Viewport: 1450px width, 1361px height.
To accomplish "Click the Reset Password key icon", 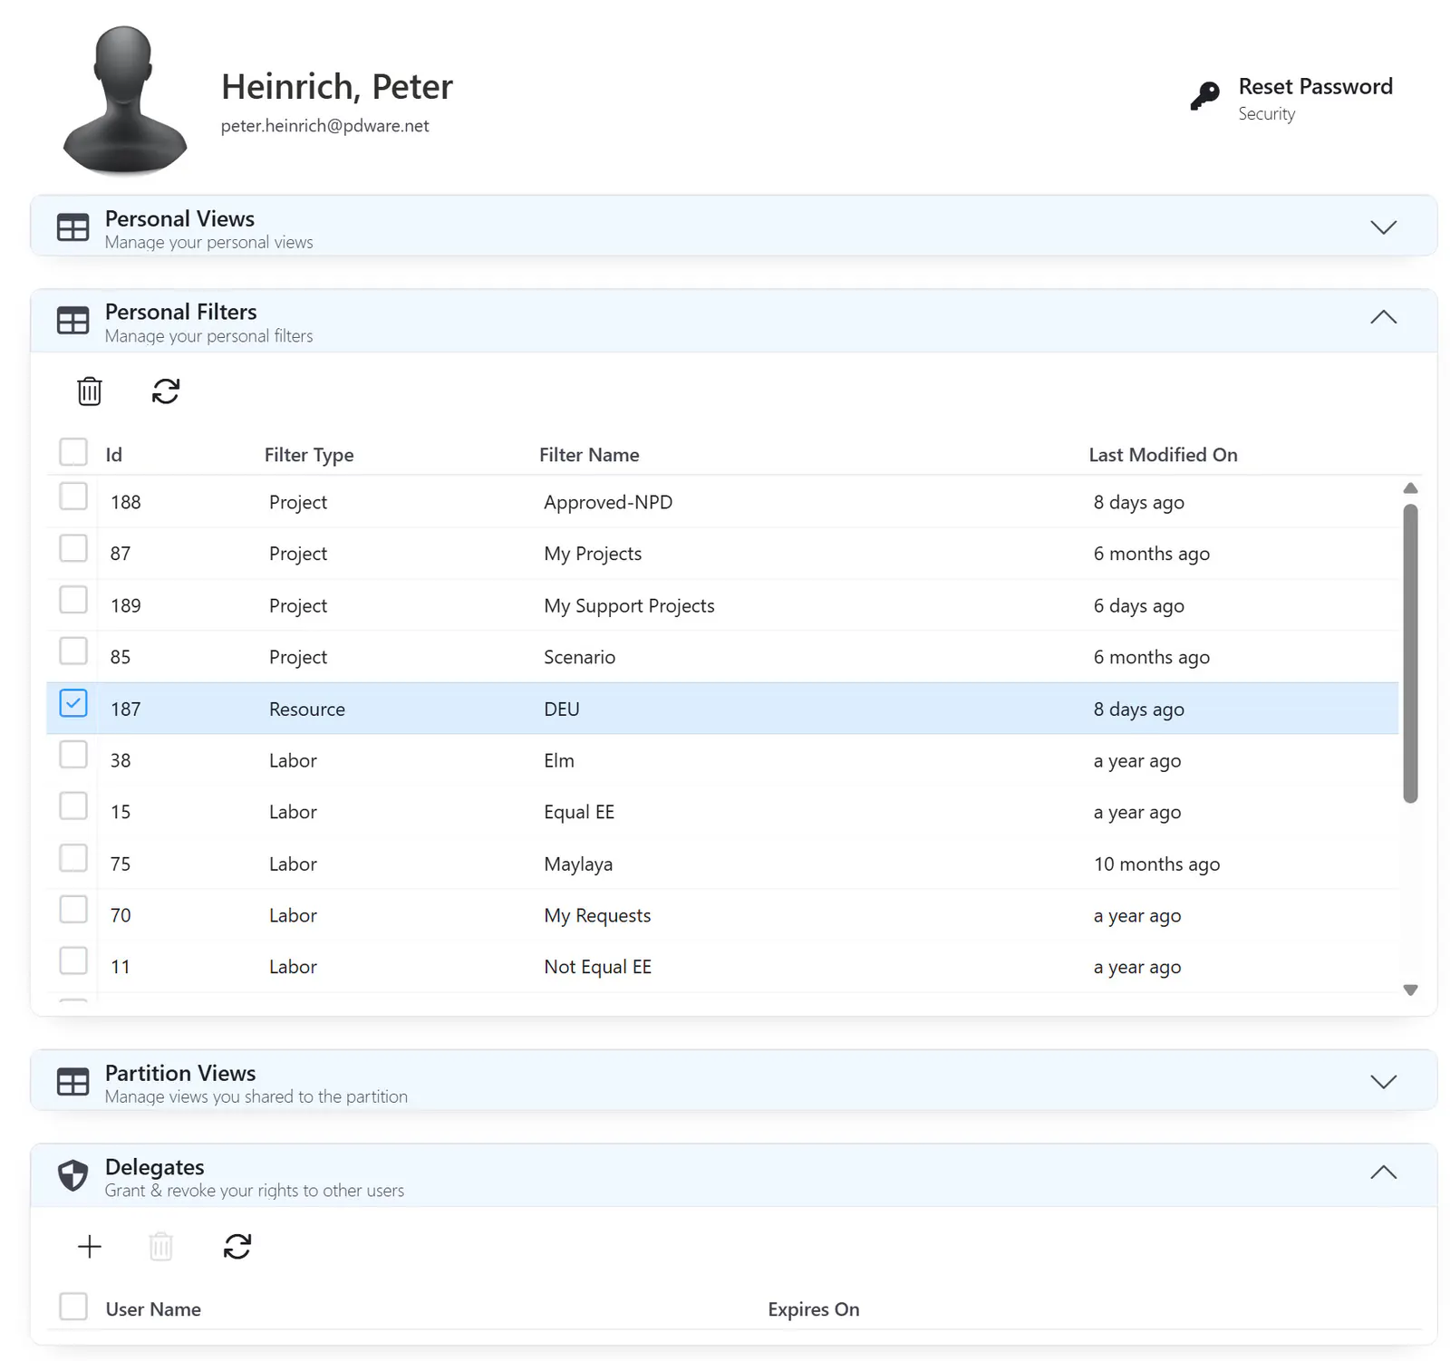I will [x=1204, y=96].
